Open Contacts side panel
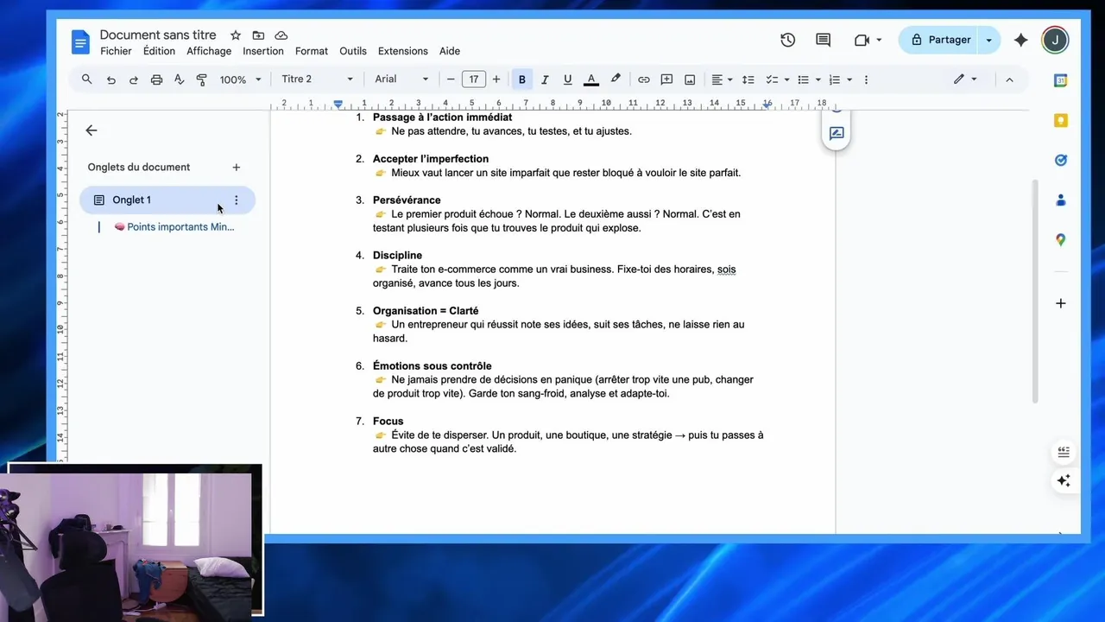 tap(1061, 200)
